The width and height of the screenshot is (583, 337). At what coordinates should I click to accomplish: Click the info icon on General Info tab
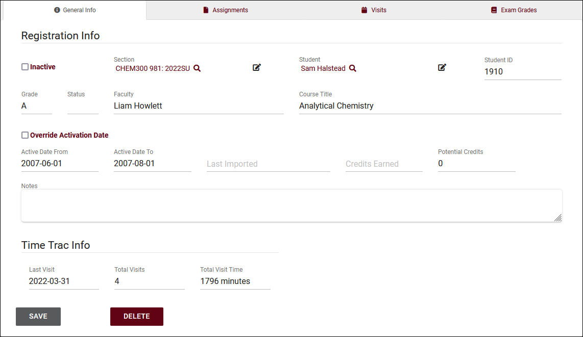click(57, 10)
